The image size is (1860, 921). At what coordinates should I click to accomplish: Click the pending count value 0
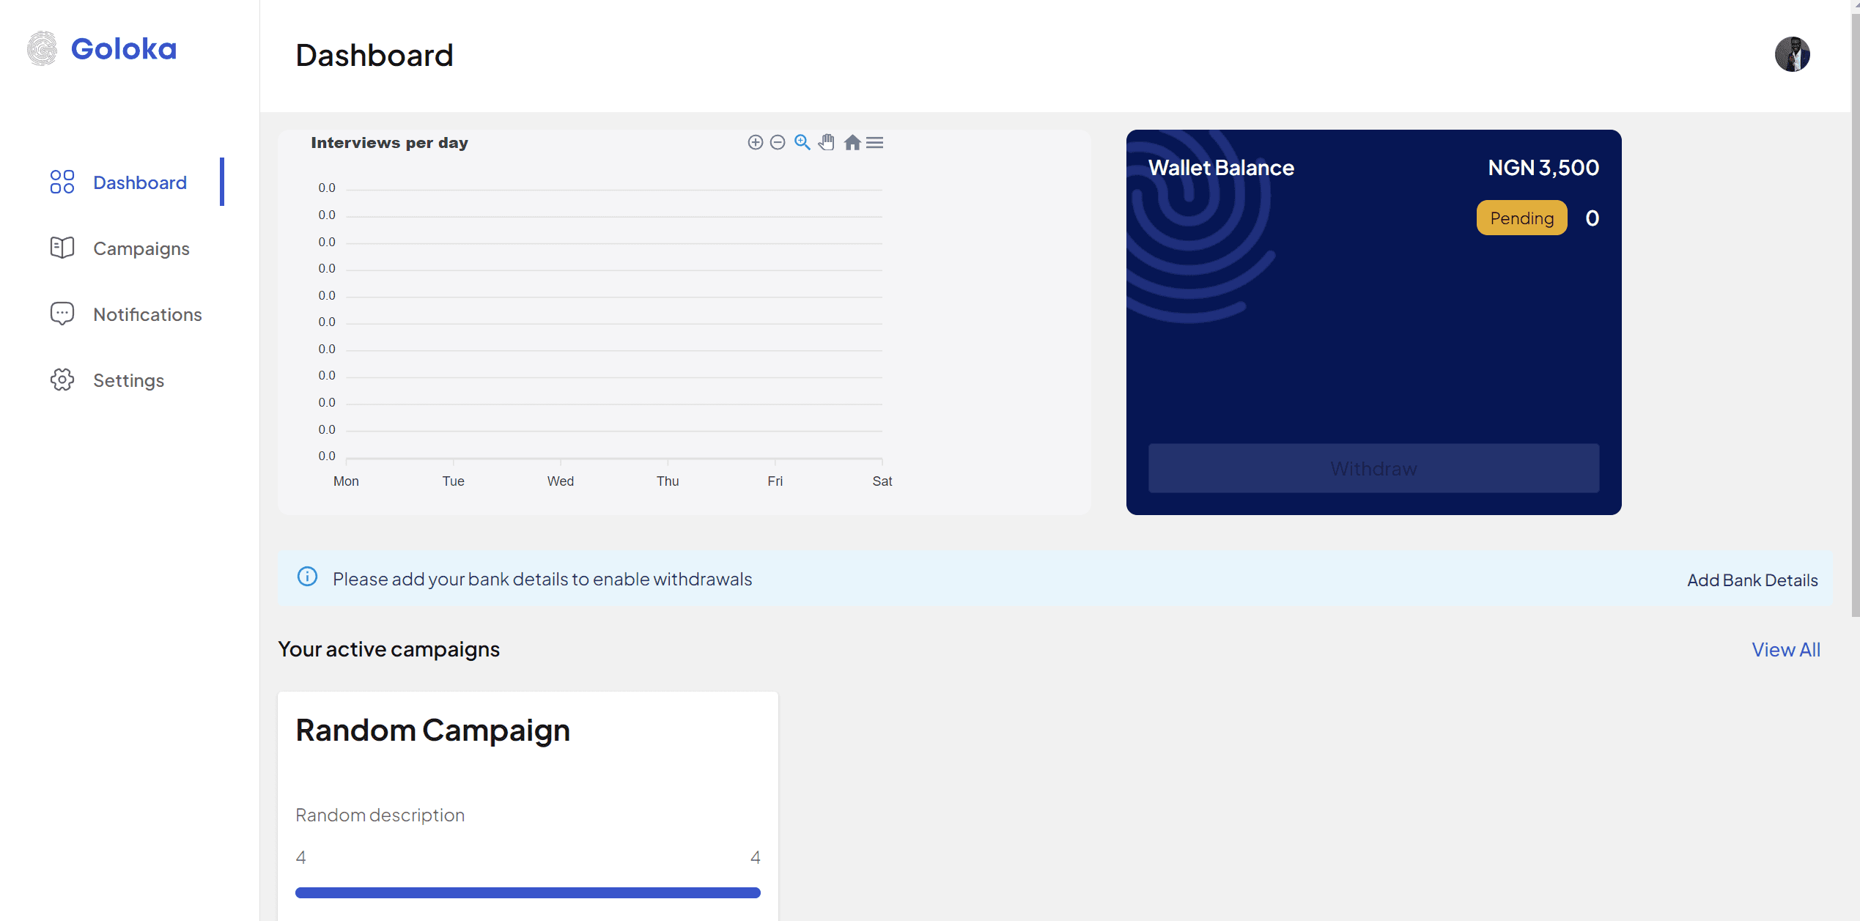tap(1592, 218)
